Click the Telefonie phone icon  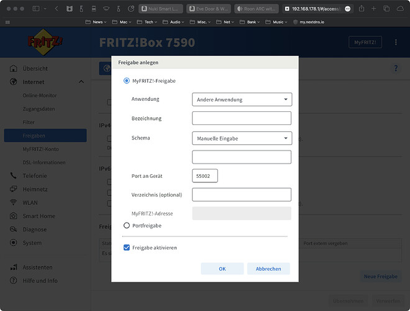[13, 175]
